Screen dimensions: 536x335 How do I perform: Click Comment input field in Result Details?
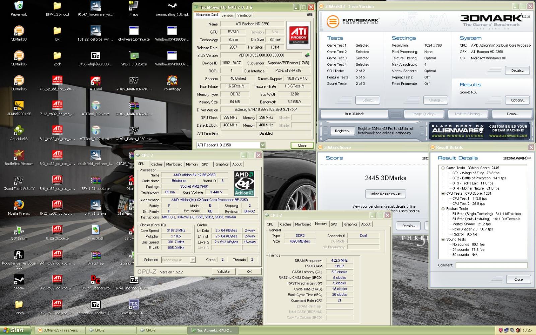[491, 265]
